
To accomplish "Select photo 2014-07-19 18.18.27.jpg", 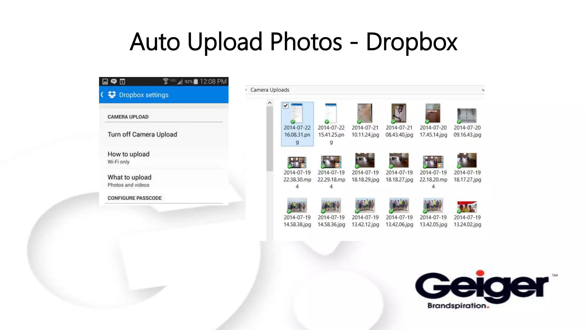I will [x=399, y=168].
